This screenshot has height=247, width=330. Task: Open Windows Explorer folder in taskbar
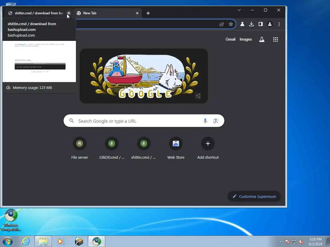[43, 241]
